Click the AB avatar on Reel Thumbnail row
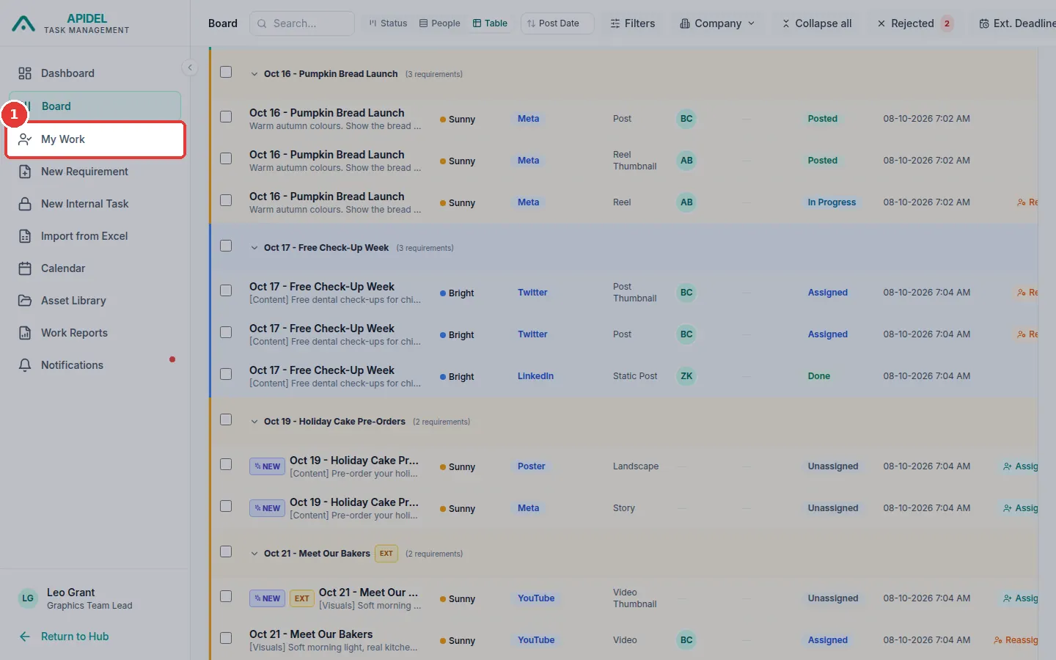 pos(686,161)
